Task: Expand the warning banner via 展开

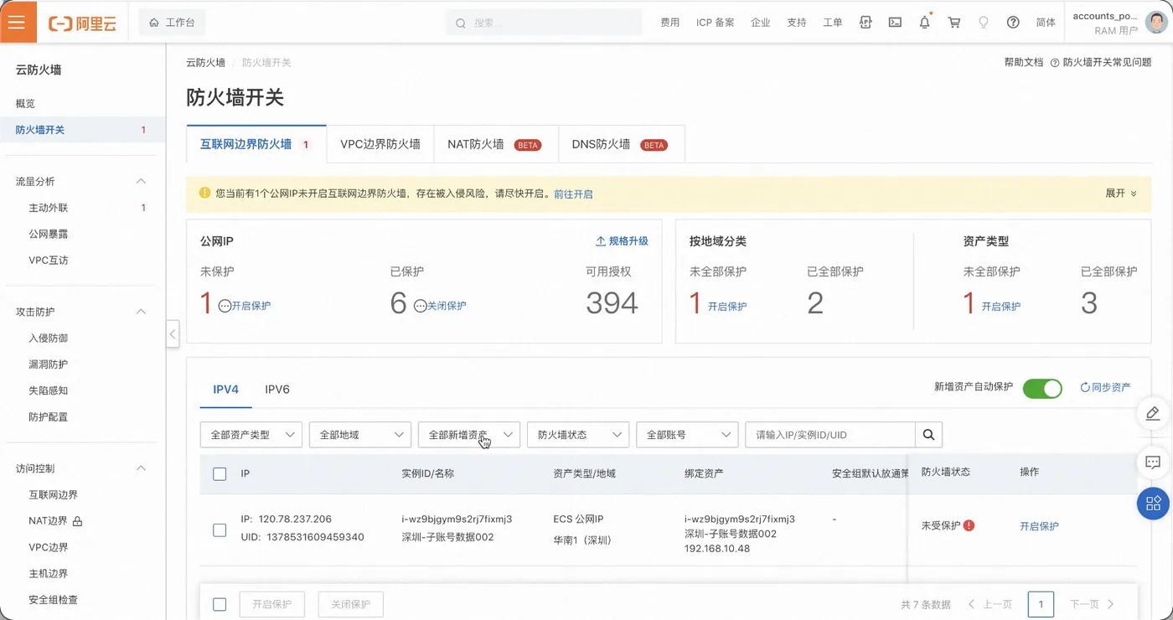Action: pos(1121,194)
